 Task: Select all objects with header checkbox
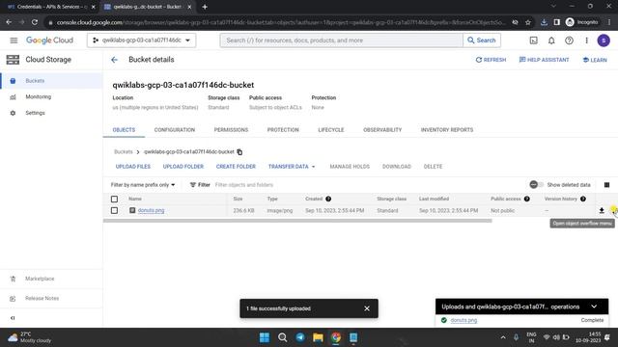114,200
